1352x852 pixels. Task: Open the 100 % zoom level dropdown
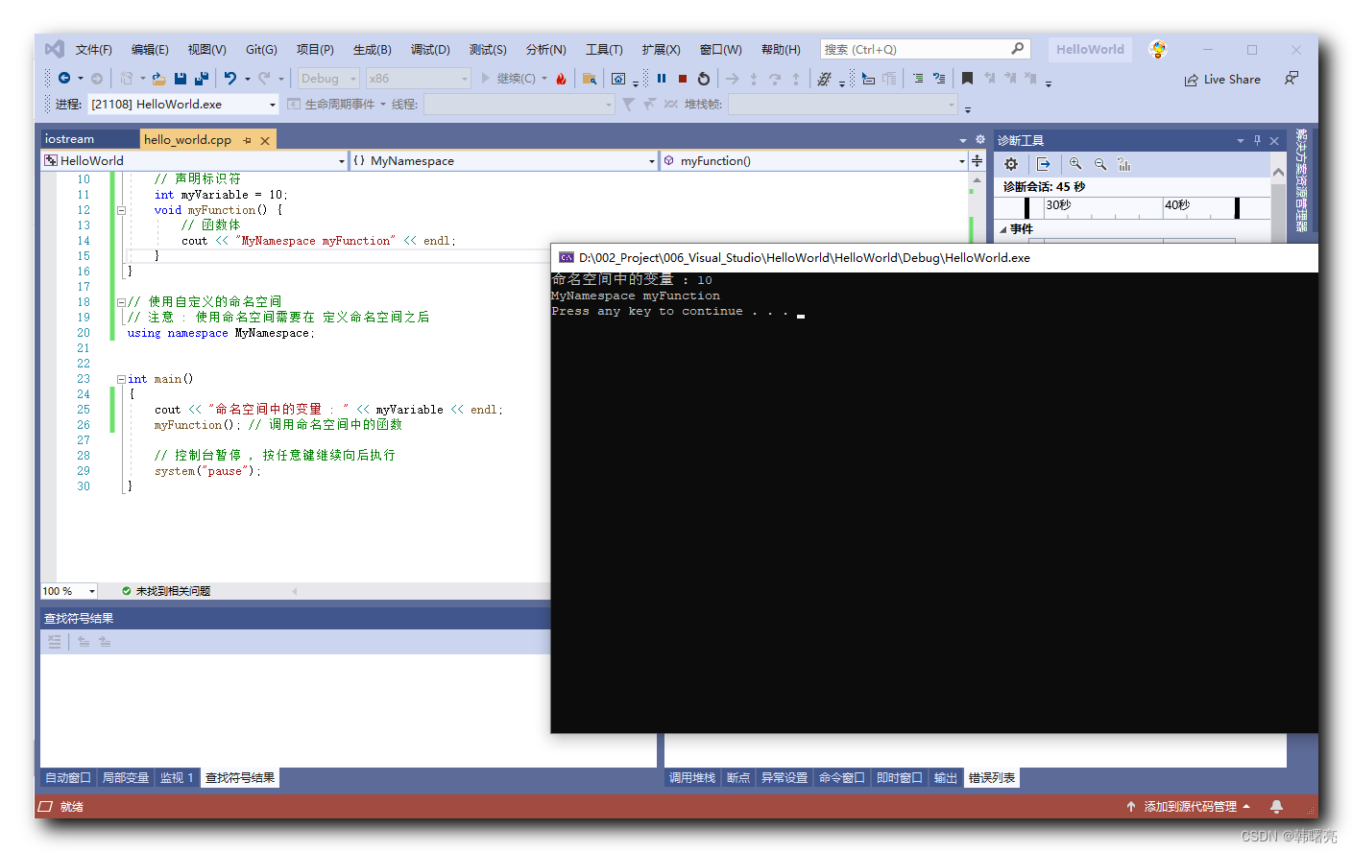click(69, 591)
